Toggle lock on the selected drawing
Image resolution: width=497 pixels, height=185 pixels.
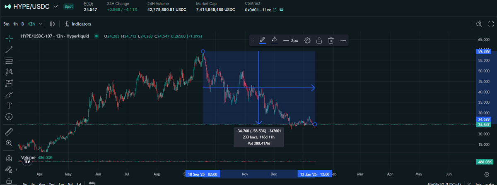[319, 40]
